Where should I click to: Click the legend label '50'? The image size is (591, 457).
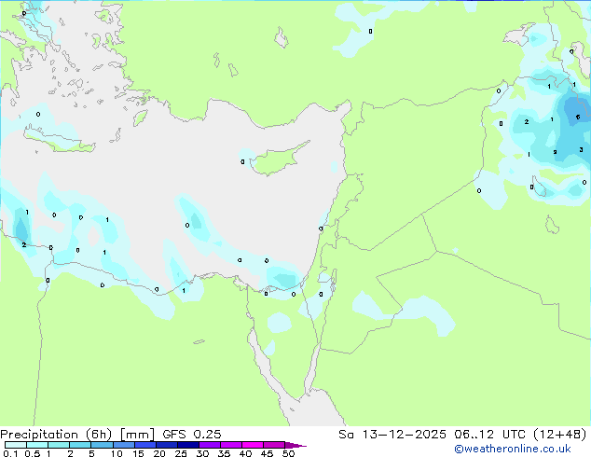tap(289, 453)
